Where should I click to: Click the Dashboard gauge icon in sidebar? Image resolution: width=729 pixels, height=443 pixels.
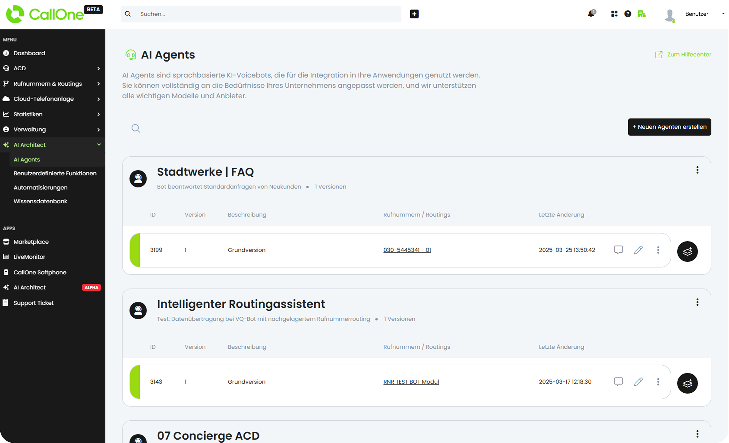click(x=6, y=53)
